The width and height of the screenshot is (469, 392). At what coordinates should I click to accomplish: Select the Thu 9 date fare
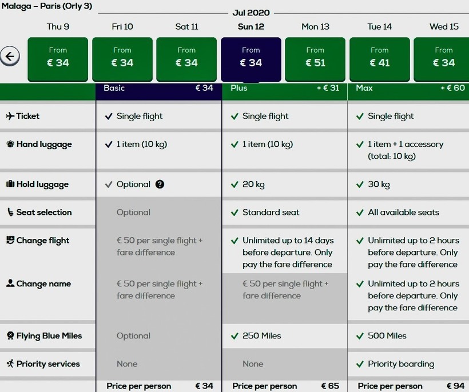(x=58, y=59)
